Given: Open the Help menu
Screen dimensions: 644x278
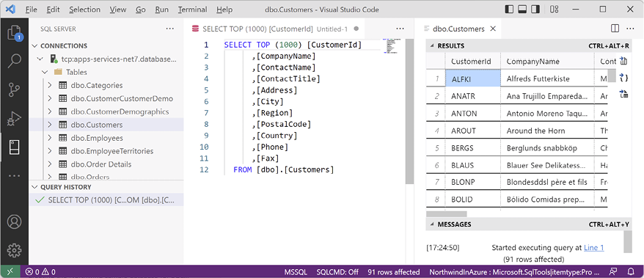Looking at the screenshot, I should pos(224,10).
